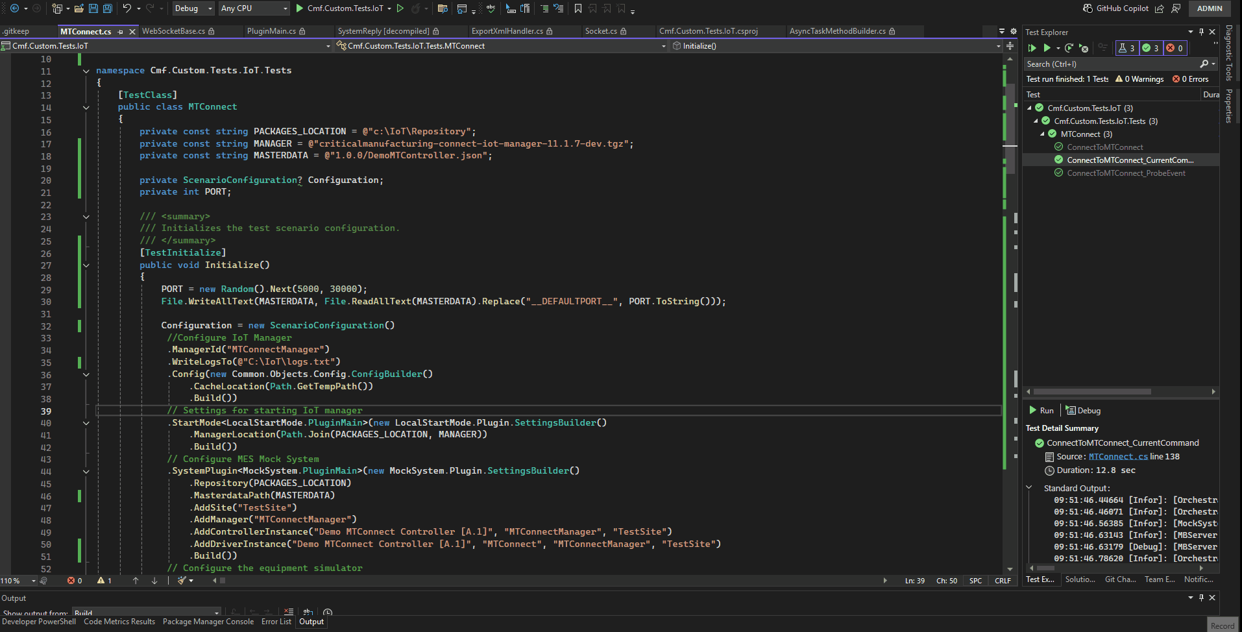The image size is (1242, 632).
Task: Open the Package Manager Console tab
Action: click(x=208, y=622)
